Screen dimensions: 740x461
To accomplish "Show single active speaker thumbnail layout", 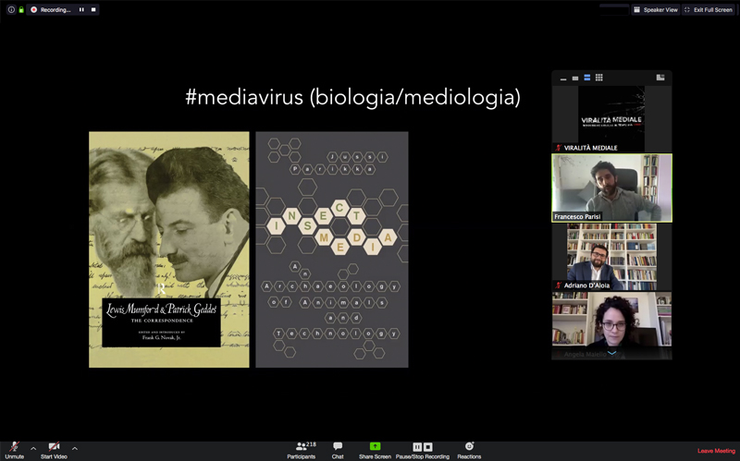I will click(x=574, y=78).
